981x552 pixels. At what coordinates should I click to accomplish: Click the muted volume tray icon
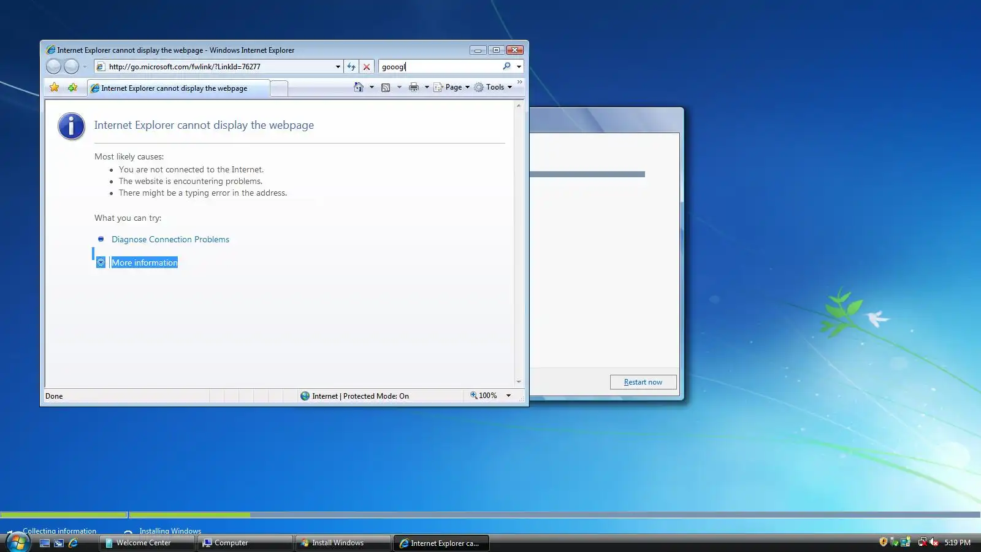tap(934, 542)
